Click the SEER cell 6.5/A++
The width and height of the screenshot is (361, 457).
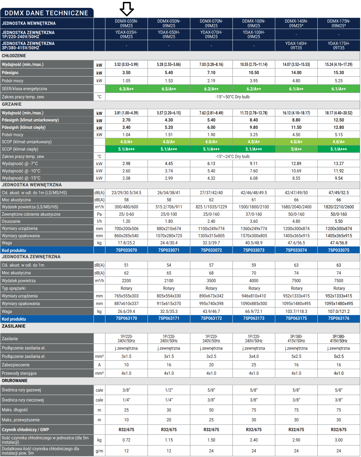pyautogui.click(x=169, y=89)
